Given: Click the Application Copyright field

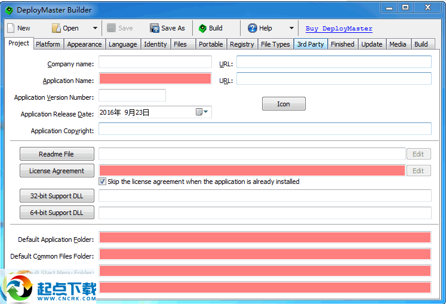Looking at the screenshot, I should [x=265, y=128].
